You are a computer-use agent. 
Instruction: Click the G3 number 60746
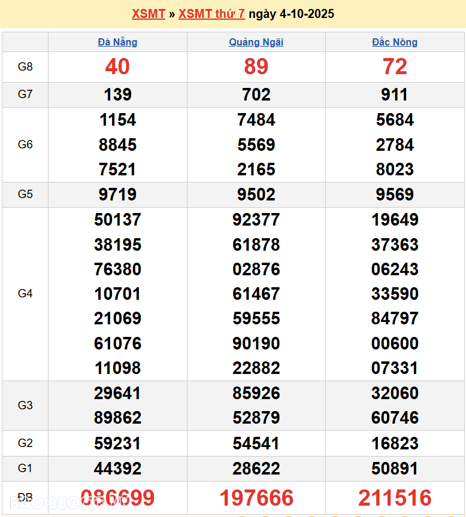click(395, 418)
